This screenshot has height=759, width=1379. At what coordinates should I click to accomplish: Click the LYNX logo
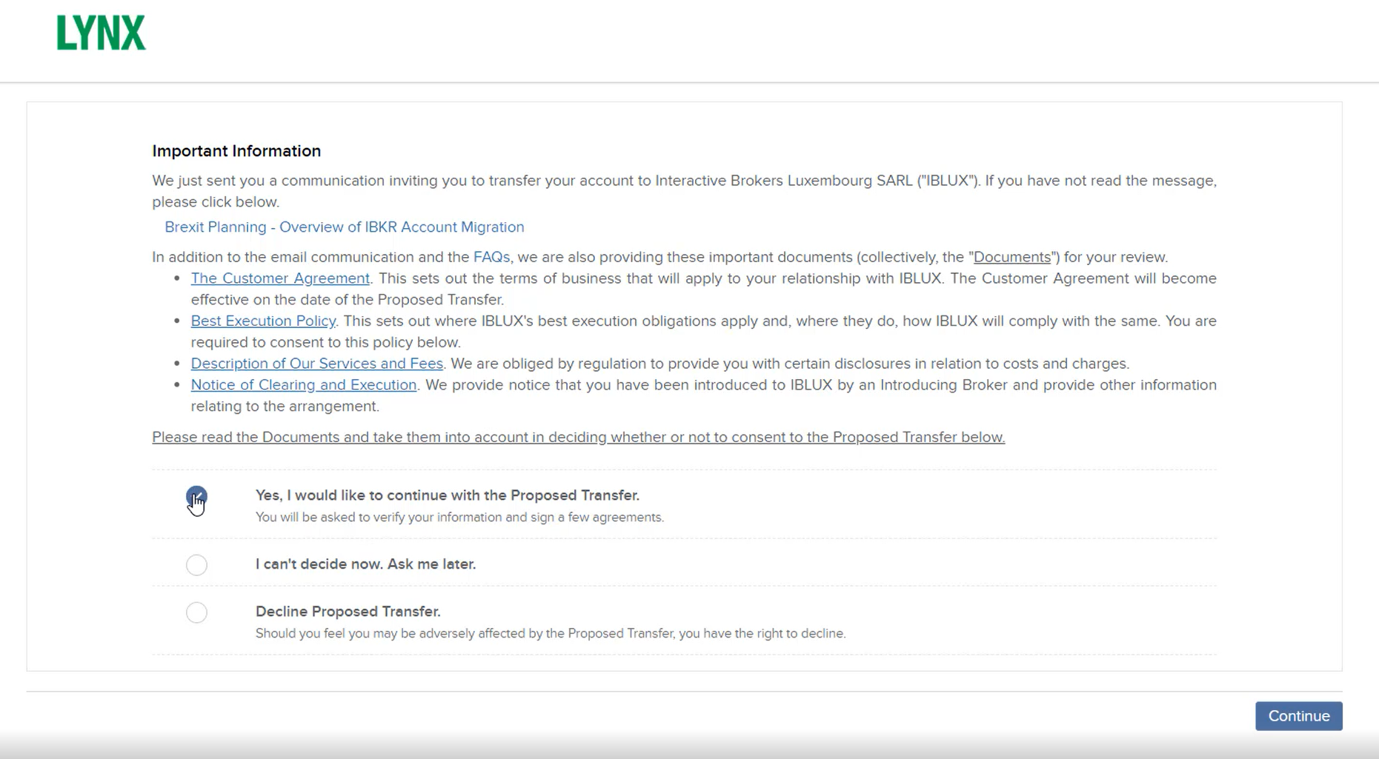point(102,33)
